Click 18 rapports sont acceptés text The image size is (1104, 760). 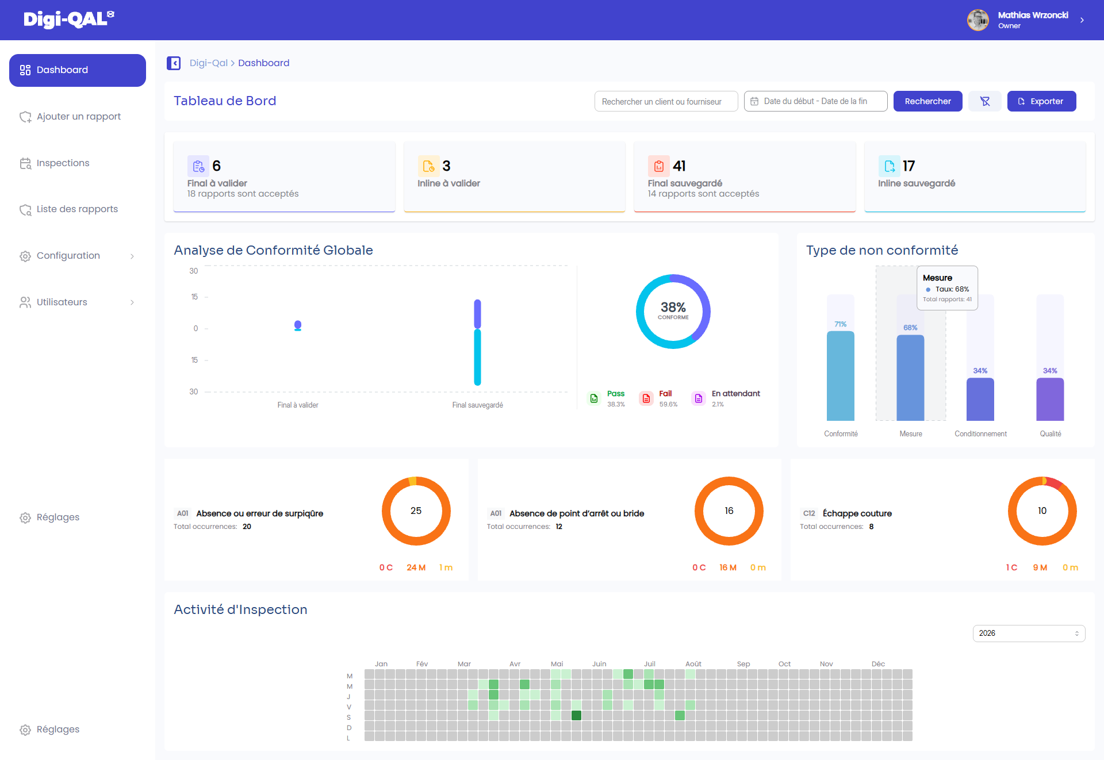pos(243,194)
